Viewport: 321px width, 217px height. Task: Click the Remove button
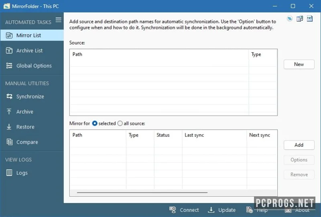(x=299, y=175)
